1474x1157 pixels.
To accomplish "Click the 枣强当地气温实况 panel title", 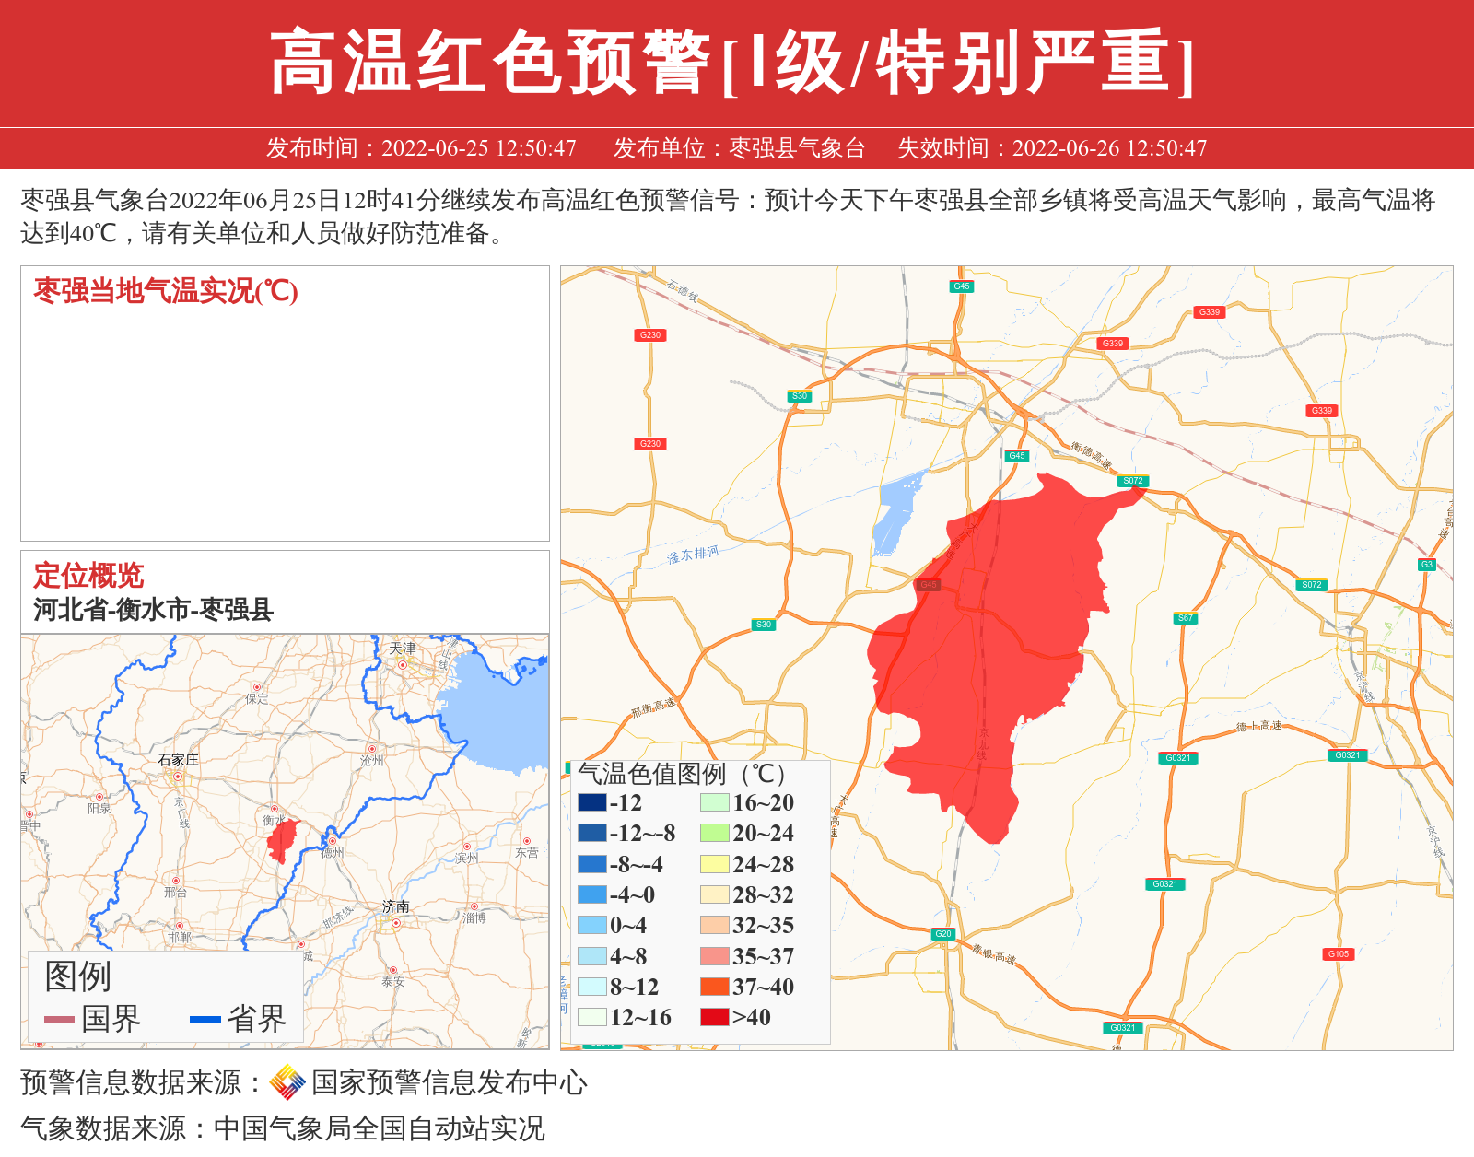I will pos(166,291).
